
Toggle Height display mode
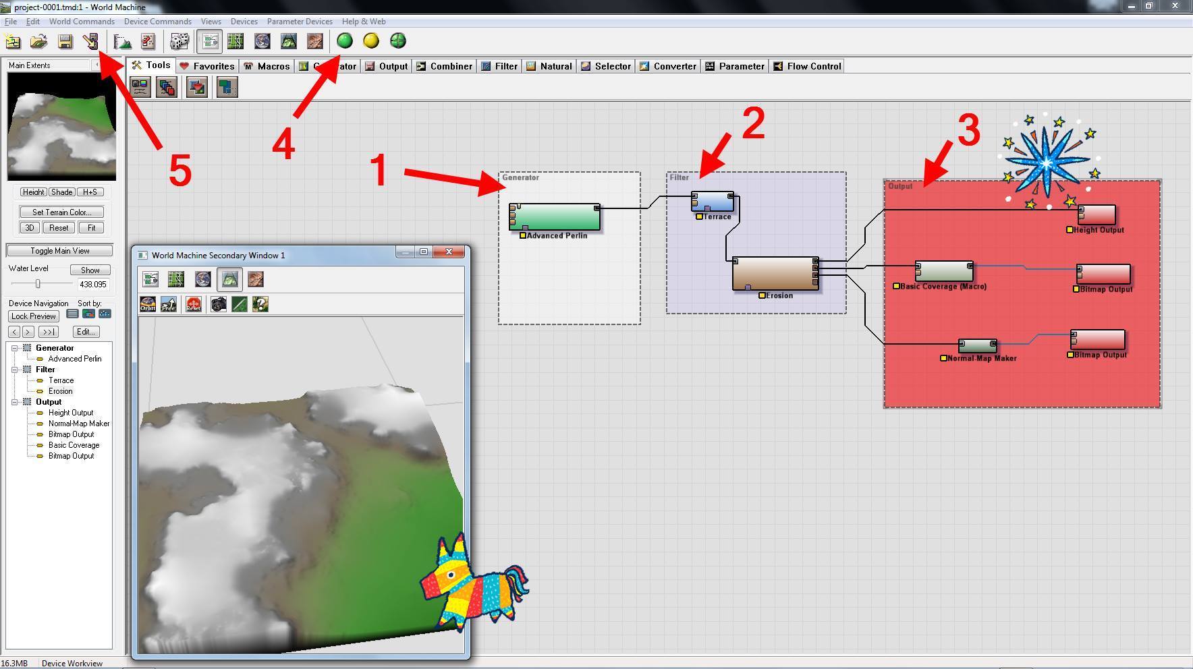(x=32, y=192)
